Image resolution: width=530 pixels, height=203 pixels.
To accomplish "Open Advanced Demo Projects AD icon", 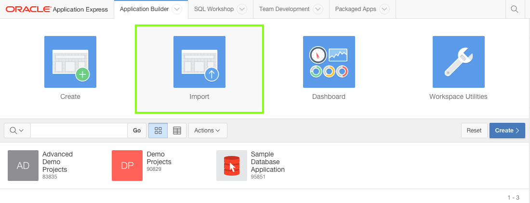I will (x=23, y=166).
